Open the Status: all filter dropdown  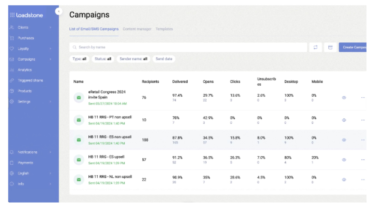(103, 59)
